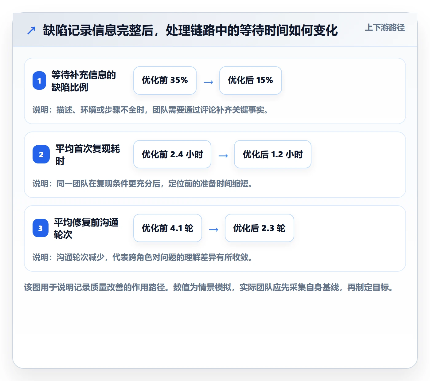Click the "优化前 2.4 小时" value box
The height and width of the screenshot is (381, 430).
tap(172, 154)
